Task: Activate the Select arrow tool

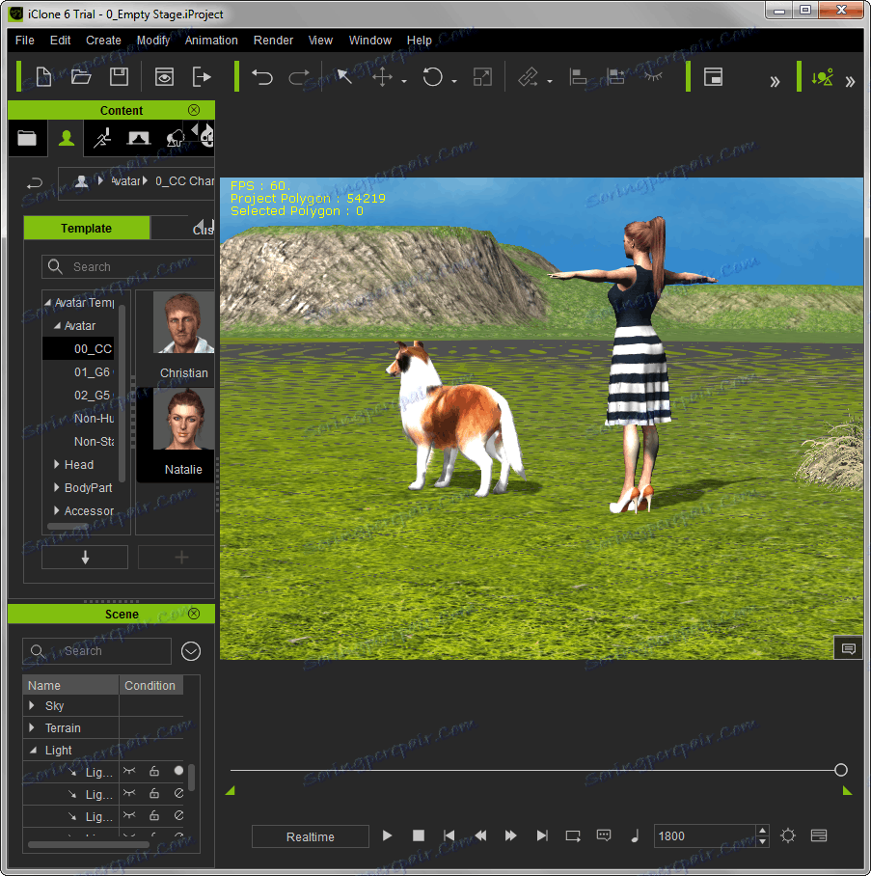Action: pyautogui.click(x=344, y=76)
